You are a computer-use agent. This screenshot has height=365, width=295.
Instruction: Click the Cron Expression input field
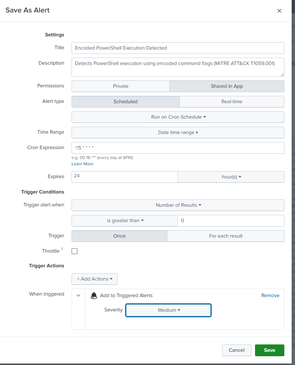[x=178, y=148]
